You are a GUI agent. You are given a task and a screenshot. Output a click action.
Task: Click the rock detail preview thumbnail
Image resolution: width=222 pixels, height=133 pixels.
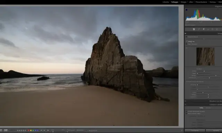pyautogui.click(x=205, y=56)
